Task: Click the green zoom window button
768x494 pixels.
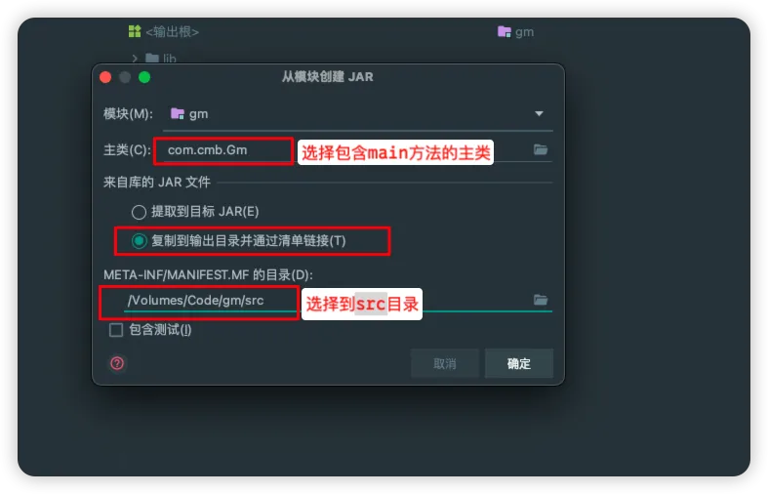Action: click(x=144, y=77)
